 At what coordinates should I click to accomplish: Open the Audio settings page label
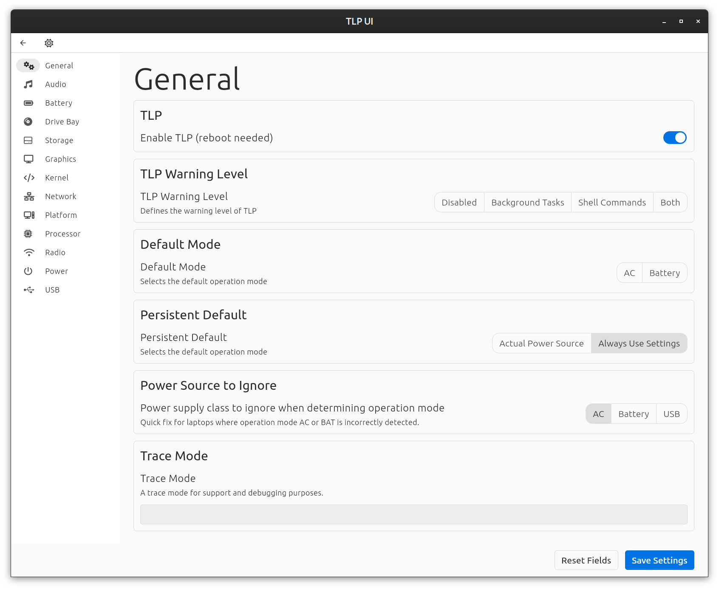click(x=56, y=84)
